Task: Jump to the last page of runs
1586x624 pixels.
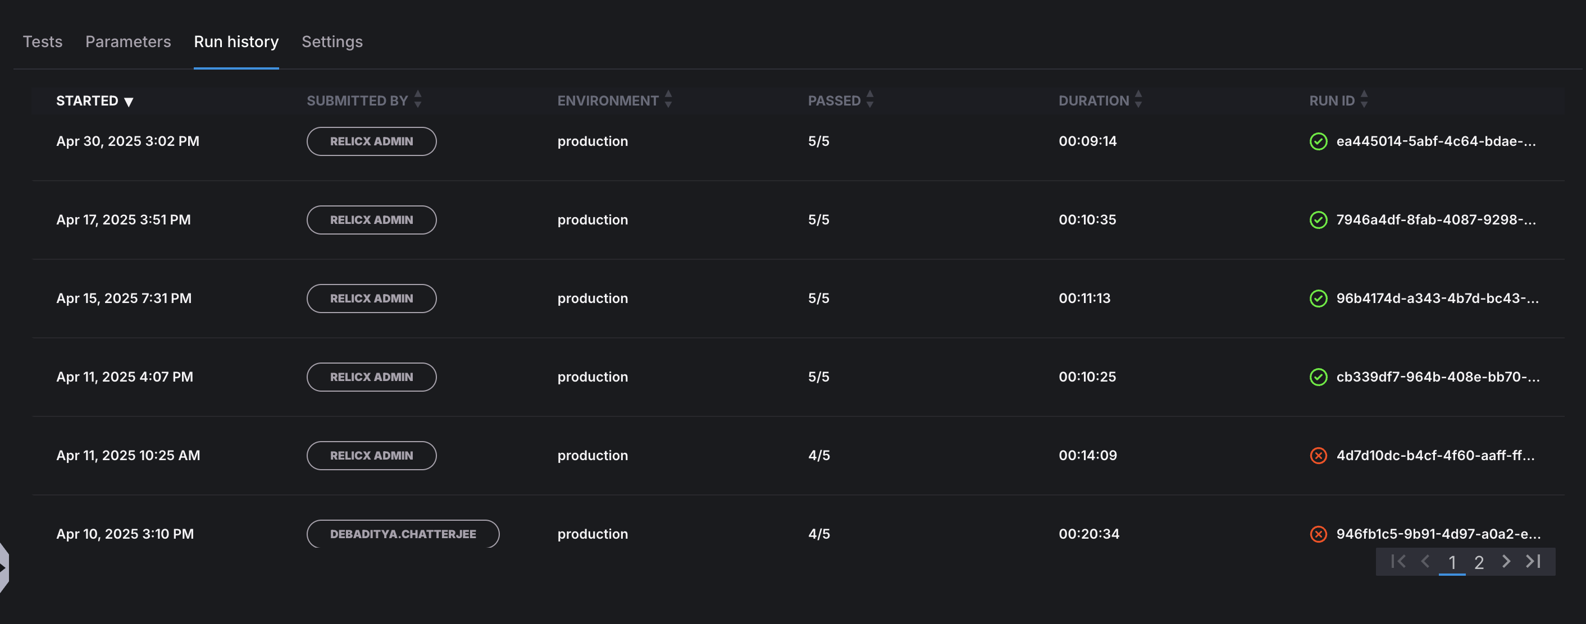Action: (1533, 561)
